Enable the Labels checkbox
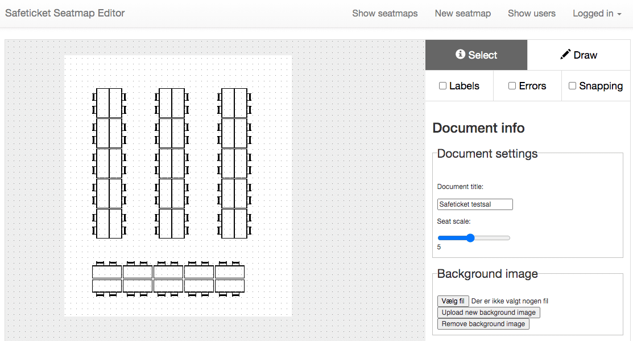633x341 pixels. (x=443, y=85)
